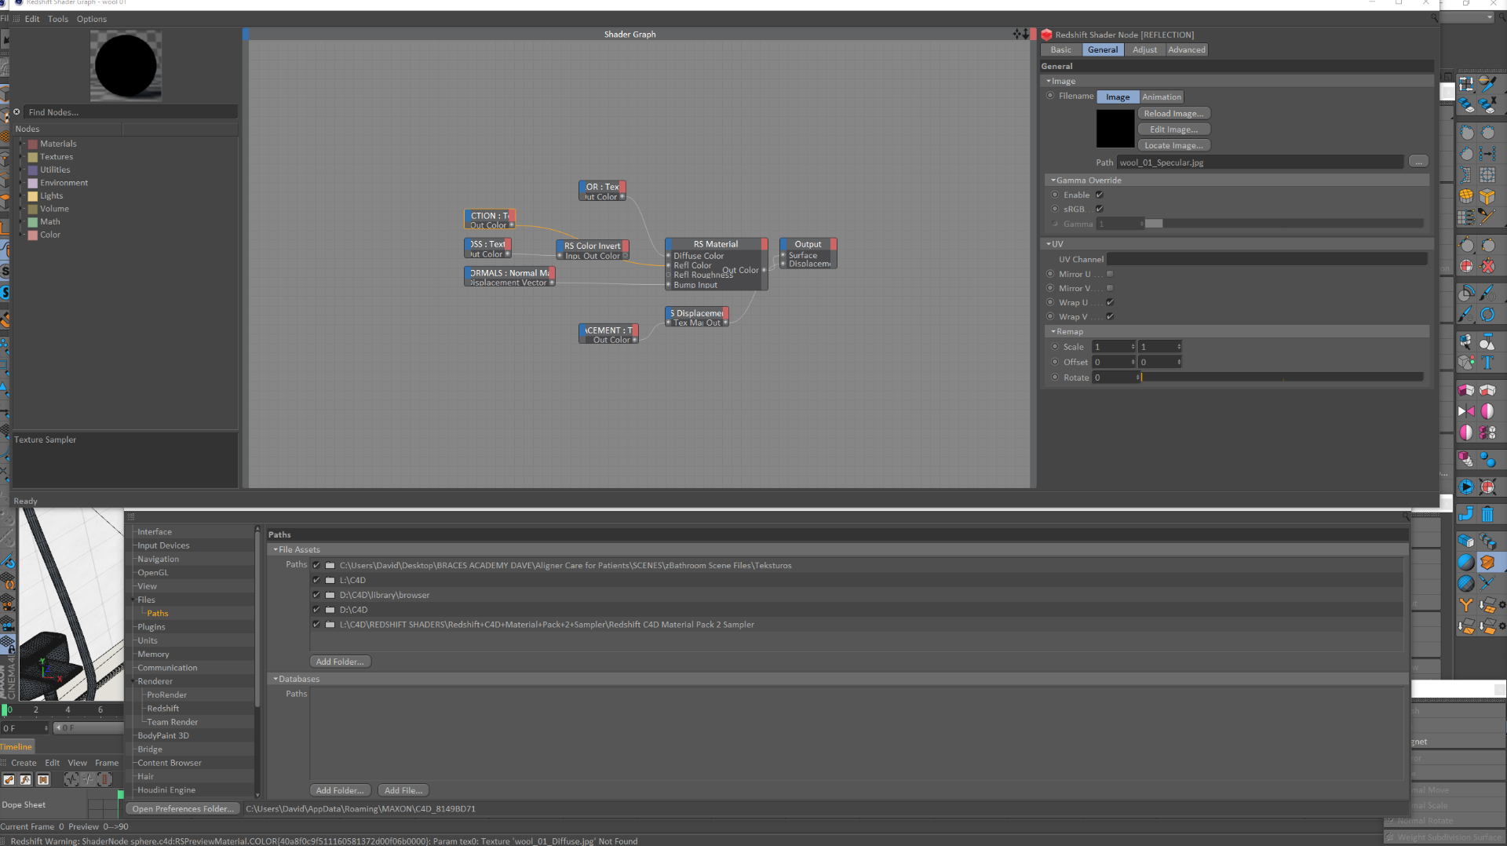The width and height of the screenshot is (1507, 846).
Task: Click the red X delete-points icon
Action: (1487, 266)
